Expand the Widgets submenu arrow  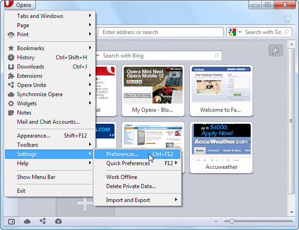(90, 103)
